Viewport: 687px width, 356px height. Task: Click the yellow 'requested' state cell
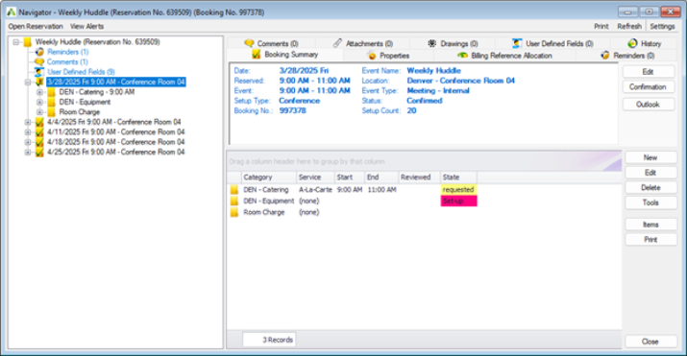[x=458, y=190]
